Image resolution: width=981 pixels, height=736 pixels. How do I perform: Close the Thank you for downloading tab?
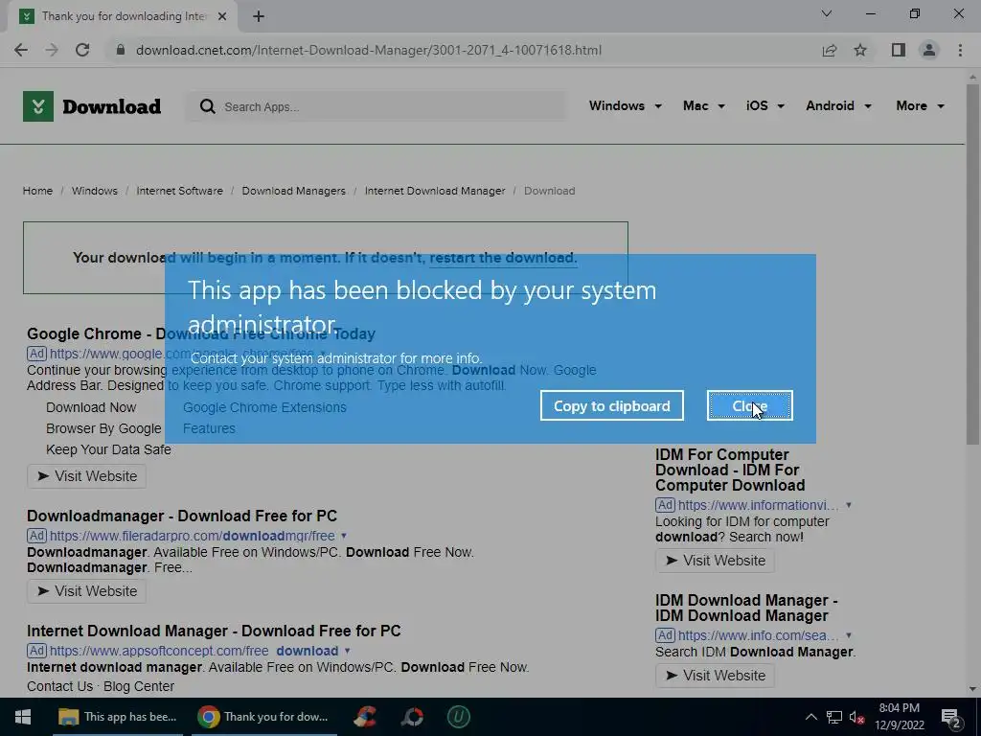222,16
